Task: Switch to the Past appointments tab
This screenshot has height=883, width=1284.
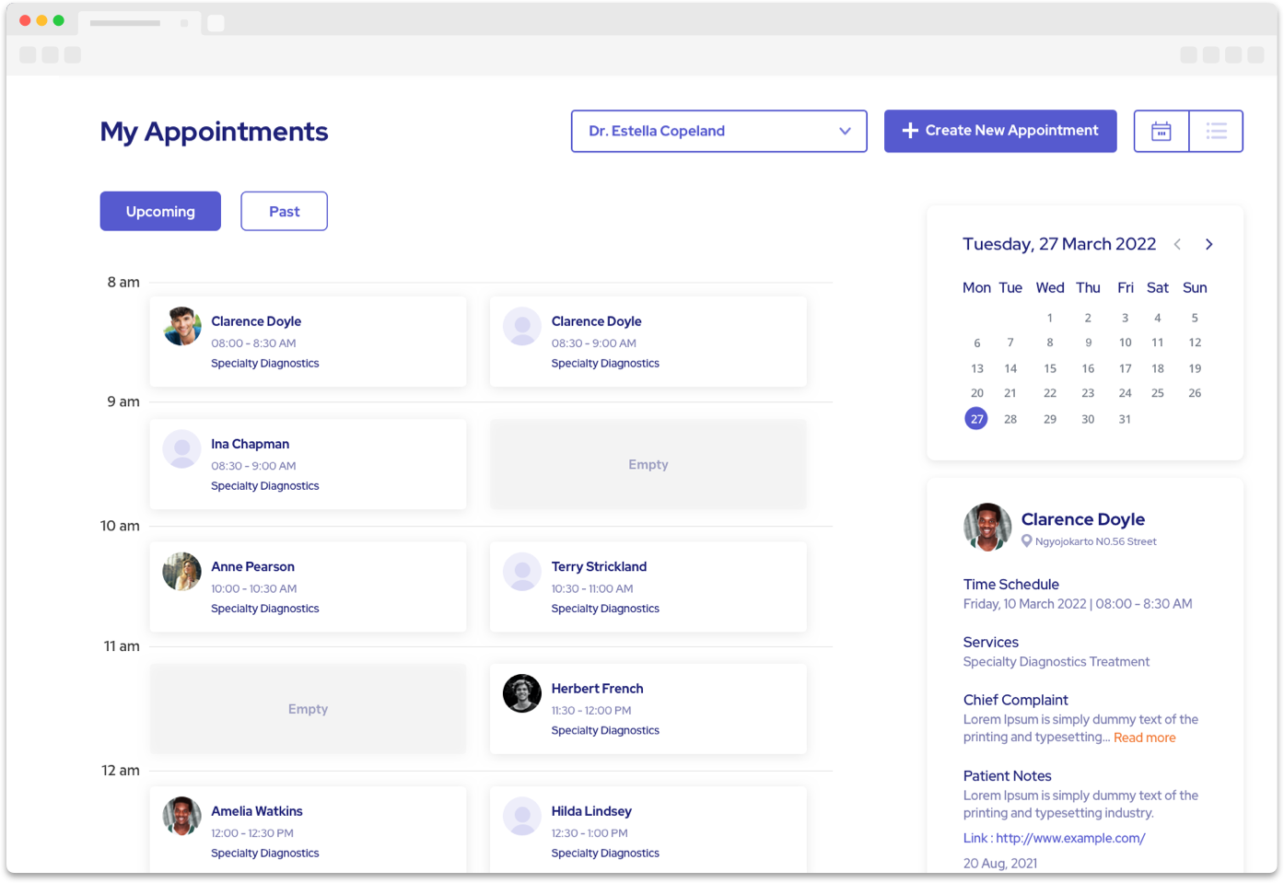Action: (284, 212)
